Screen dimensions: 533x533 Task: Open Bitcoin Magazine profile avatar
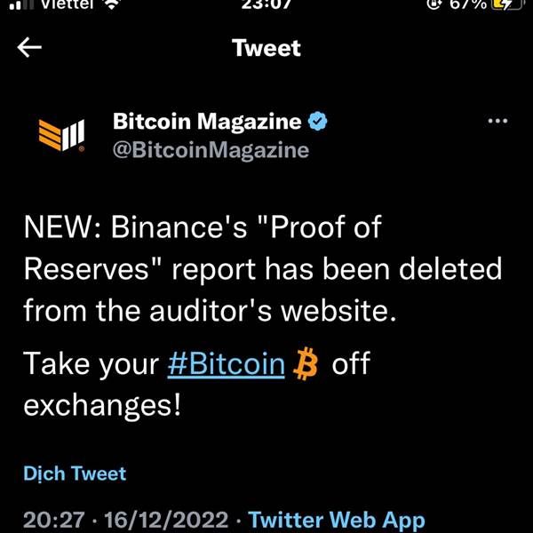(61, 135)
